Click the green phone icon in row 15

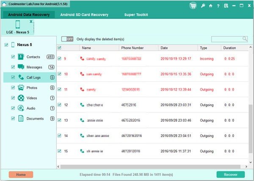pos(82,151)
